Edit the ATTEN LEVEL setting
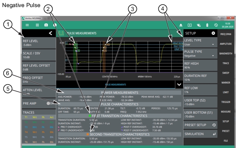The image size is (236, 148). point(39,92)
